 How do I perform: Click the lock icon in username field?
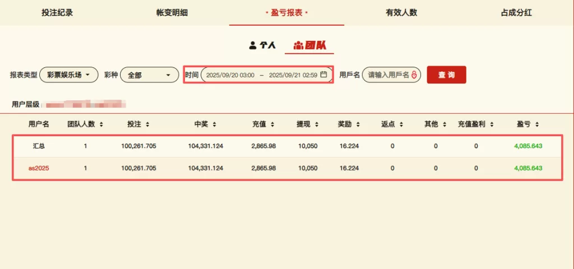[414, 75]
